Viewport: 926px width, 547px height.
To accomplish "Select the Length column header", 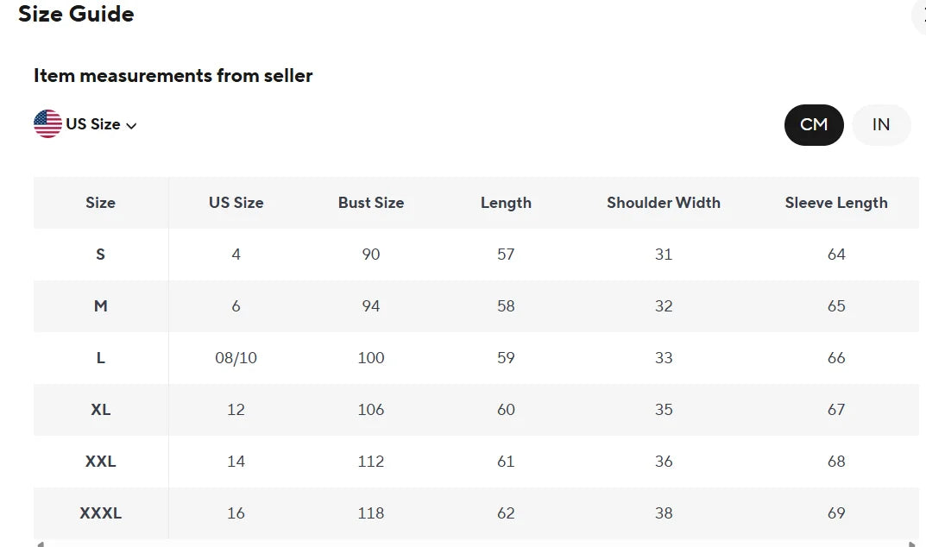I will click(x=506, y=203).
